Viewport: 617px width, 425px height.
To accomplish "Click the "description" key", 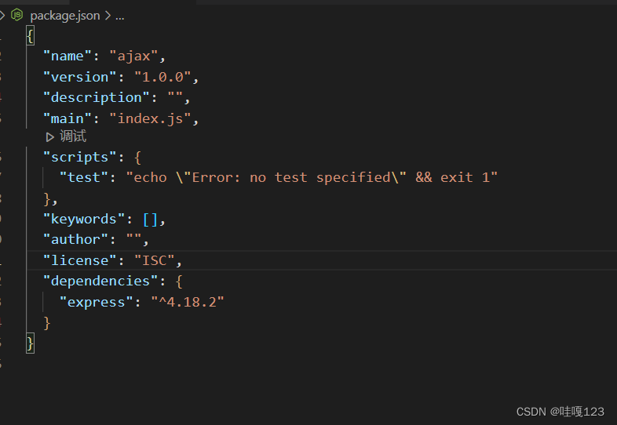I will 97,97.
